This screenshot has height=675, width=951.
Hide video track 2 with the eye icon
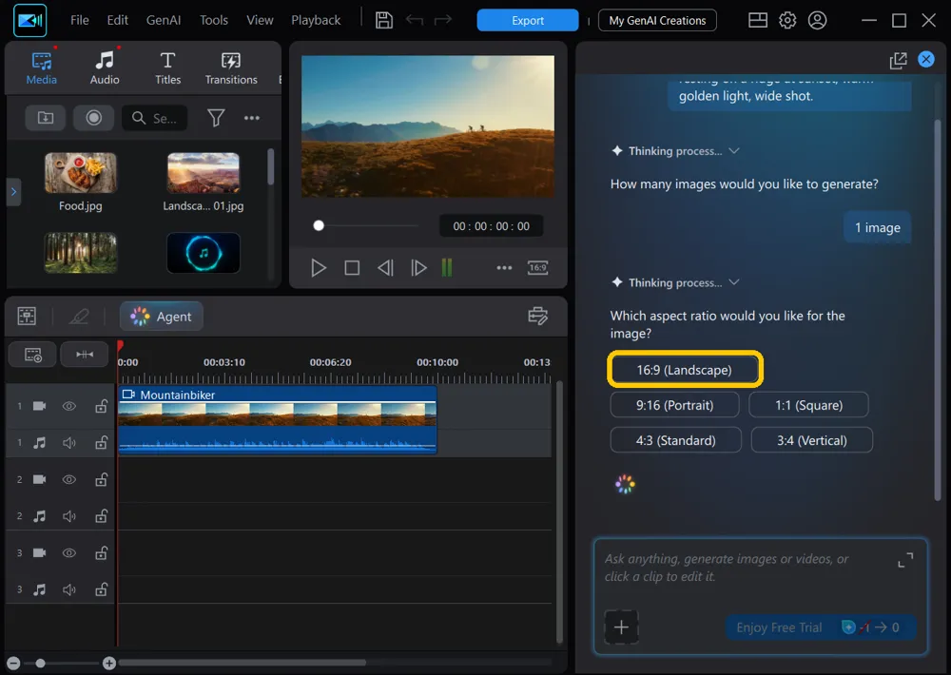coord(69,480)
